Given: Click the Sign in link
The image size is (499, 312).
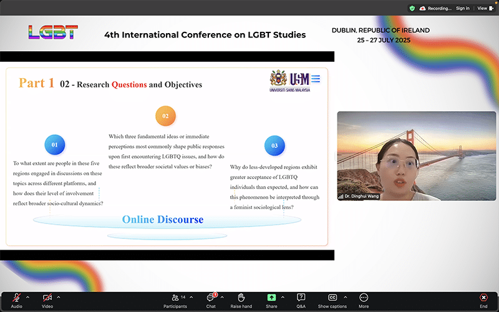Looking at the screenshot, I should (463, 8).
